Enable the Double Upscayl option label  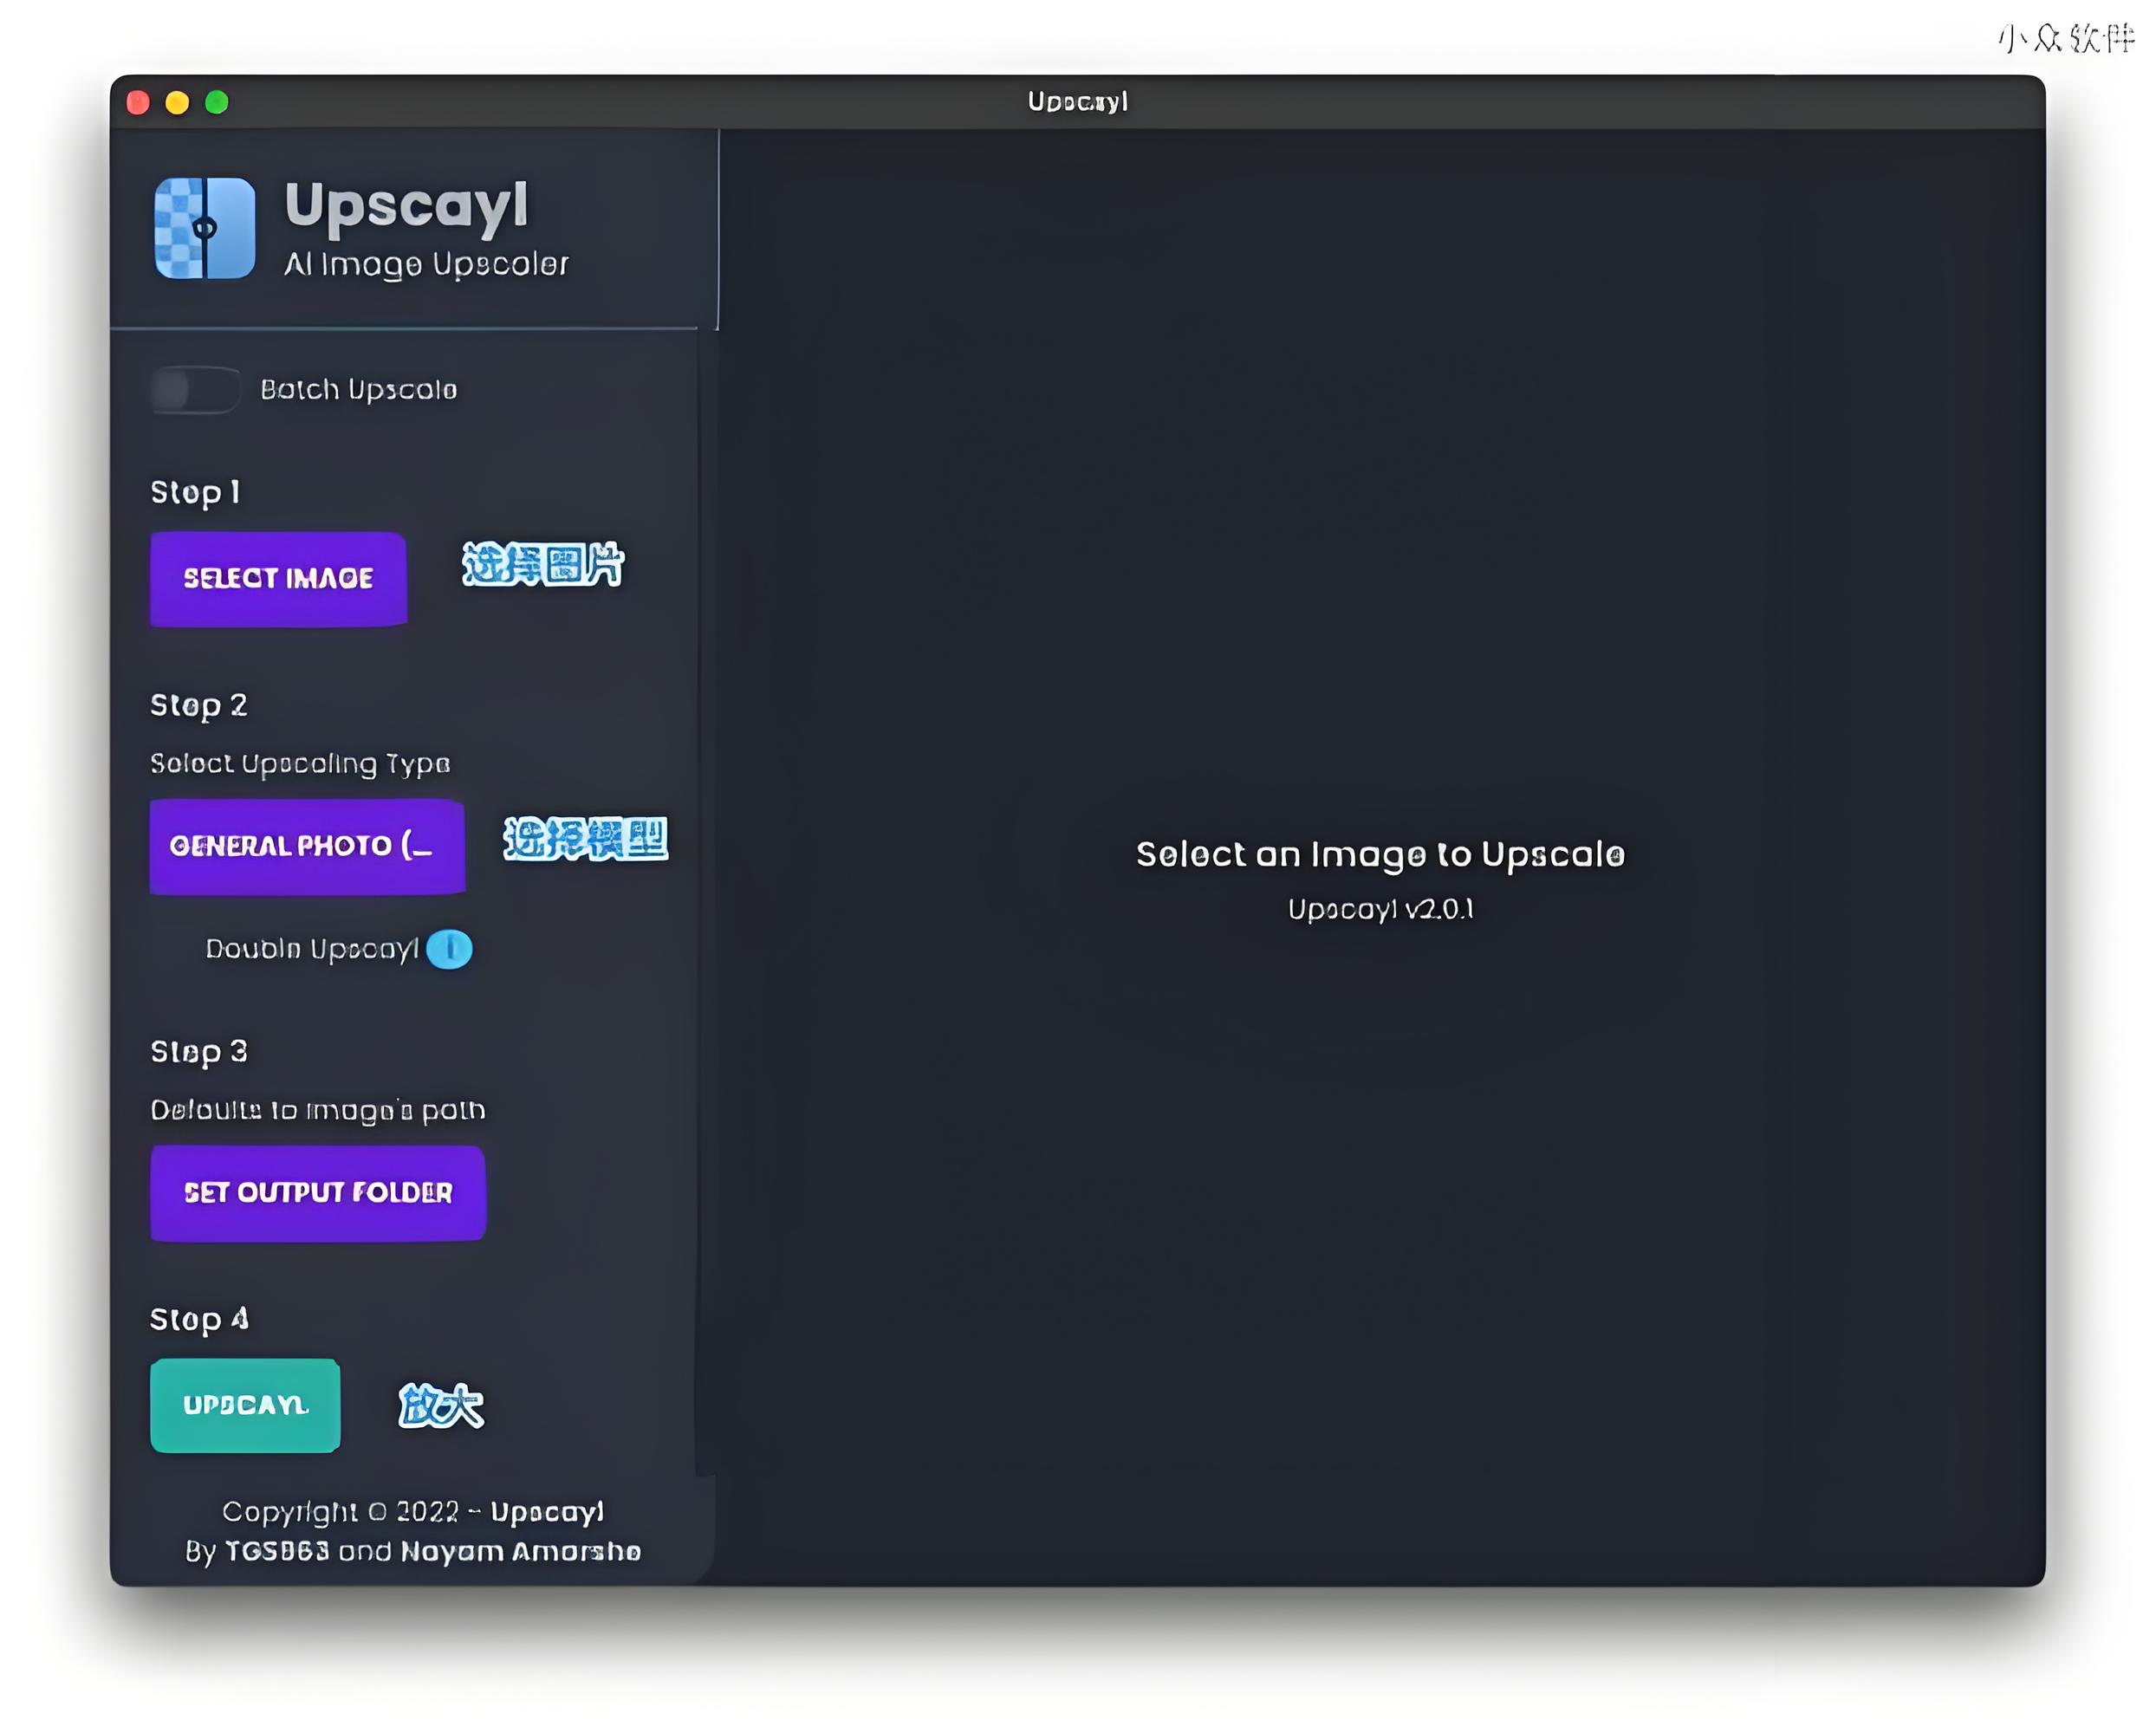point(311,949)
